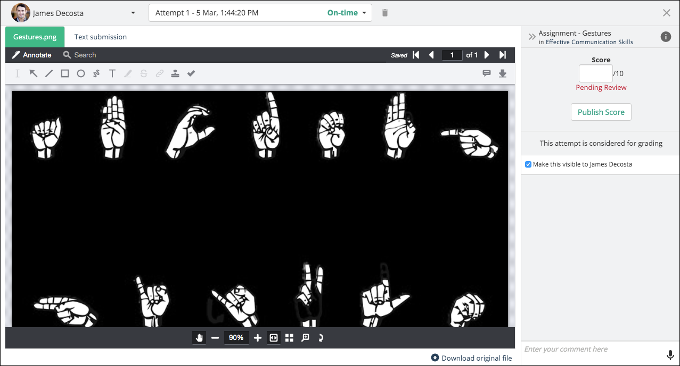Activate the hand pan tool
Image resolution: width=680 pixels, height=366 pixels.
click(199, 338)
